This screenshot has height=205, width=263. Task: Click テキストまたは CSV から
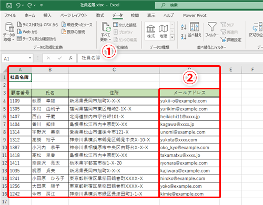[38, 25]
